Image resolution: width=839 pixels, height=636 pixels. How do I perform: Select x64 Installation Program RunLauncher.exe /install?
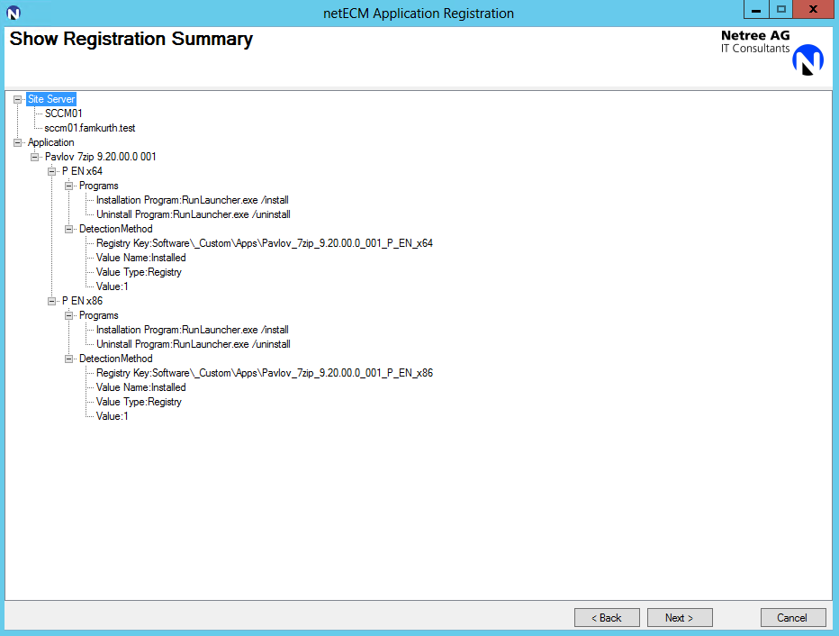pos(192,200)
